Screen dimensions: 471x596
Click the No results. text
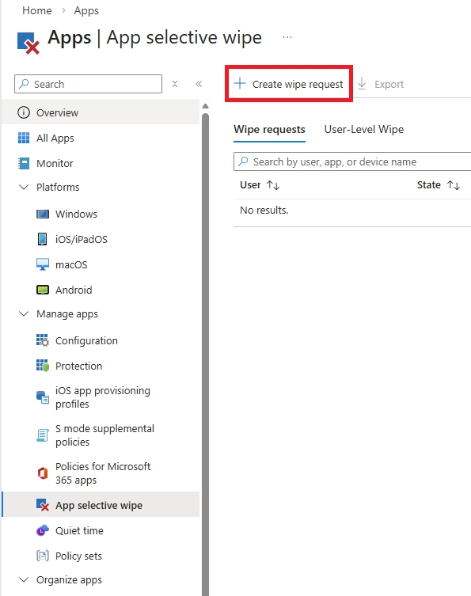click(x=264, y=210)
